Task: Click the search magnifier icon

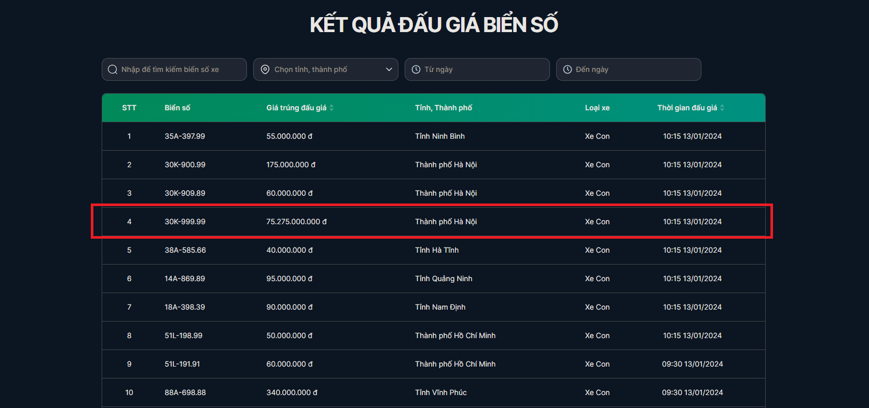Action: (x=113, y=69)
